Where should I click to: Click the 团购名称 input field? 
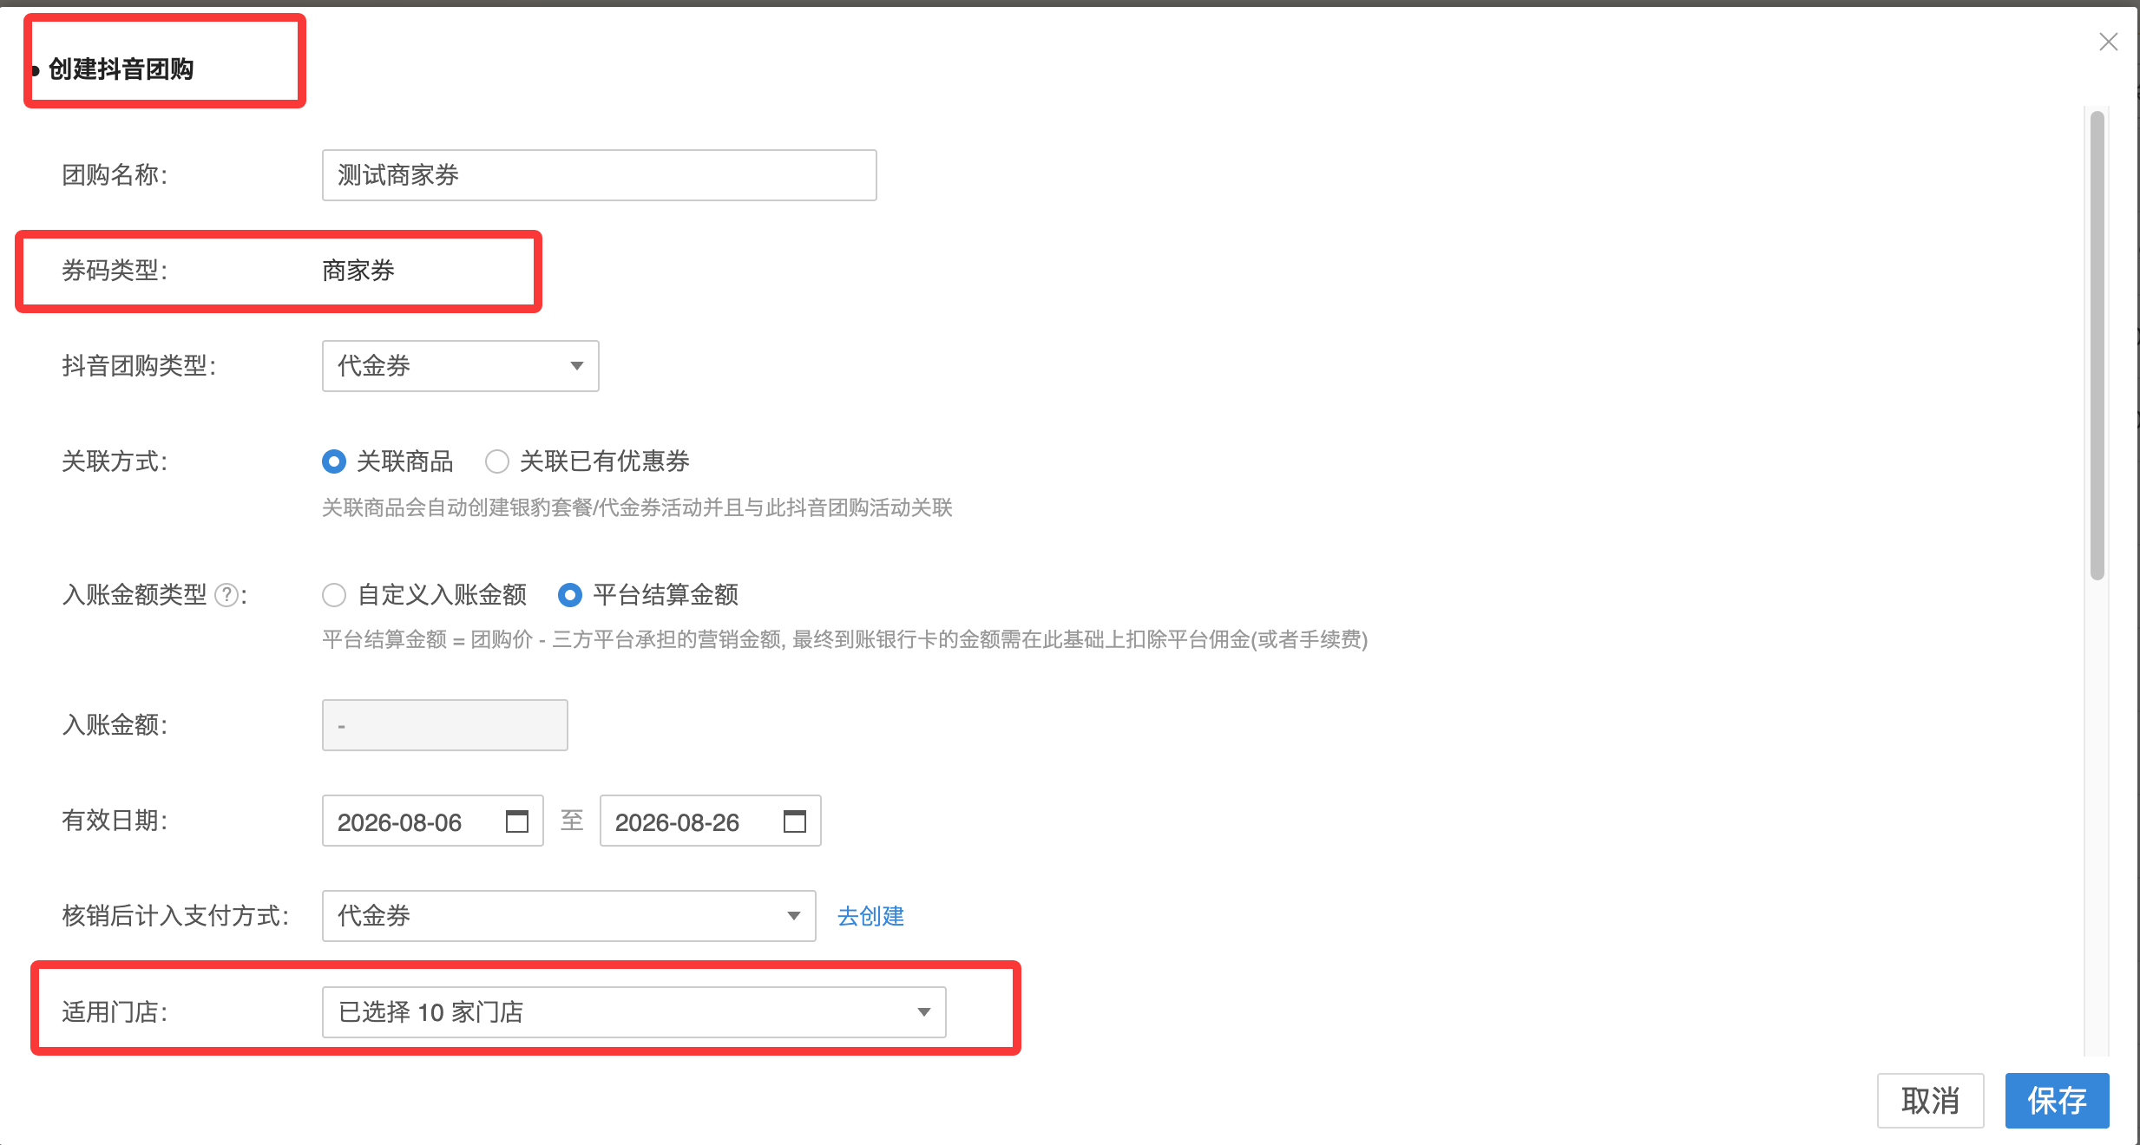(599, 175)
